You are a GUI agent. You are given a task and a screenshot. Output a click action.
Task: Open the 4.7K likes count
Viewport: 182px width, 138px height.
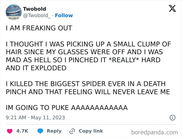[x=22, y=131]
